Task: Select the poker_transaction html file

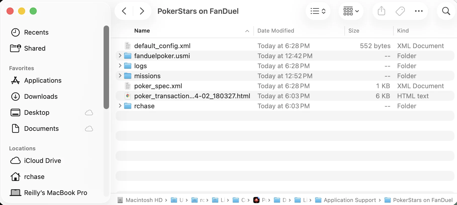Action: (x=192, y=96)
